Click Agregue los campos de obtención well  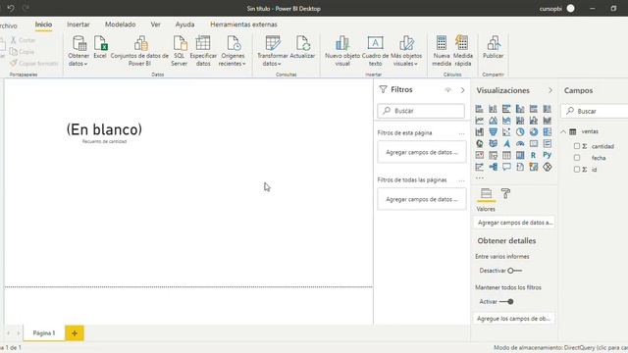[514, 319]
